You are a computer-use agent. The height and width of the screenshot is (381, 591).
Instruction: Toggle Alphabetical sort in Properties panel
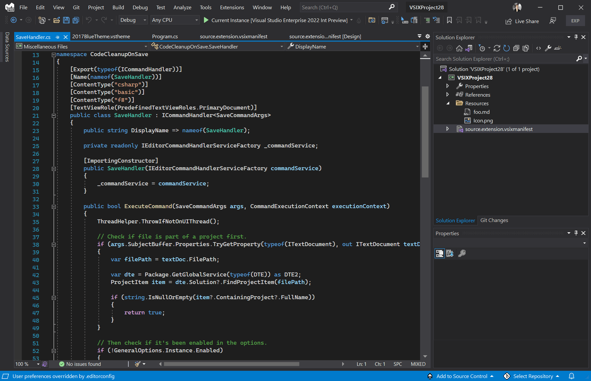tap(450, 253)
